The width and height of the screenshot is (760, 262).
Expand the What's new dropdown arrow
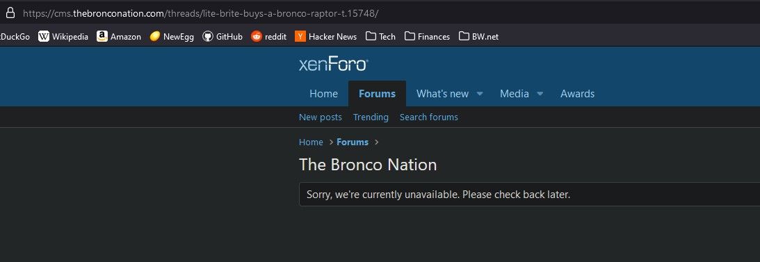coord(480,94)
